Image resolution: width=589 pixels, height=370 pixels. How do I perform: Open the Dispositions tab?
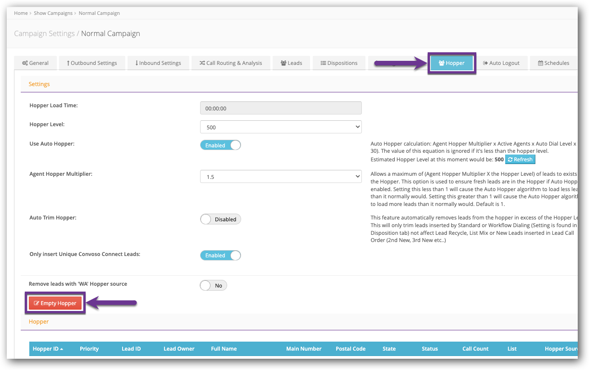coord(339,63)
